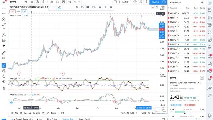Select YONGA row in watchlist

tap(187, 49)
